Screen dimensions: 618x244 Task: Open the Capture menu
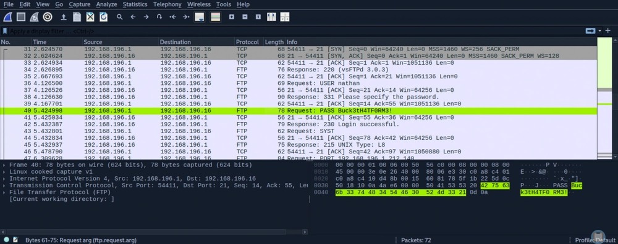point(79,4)
